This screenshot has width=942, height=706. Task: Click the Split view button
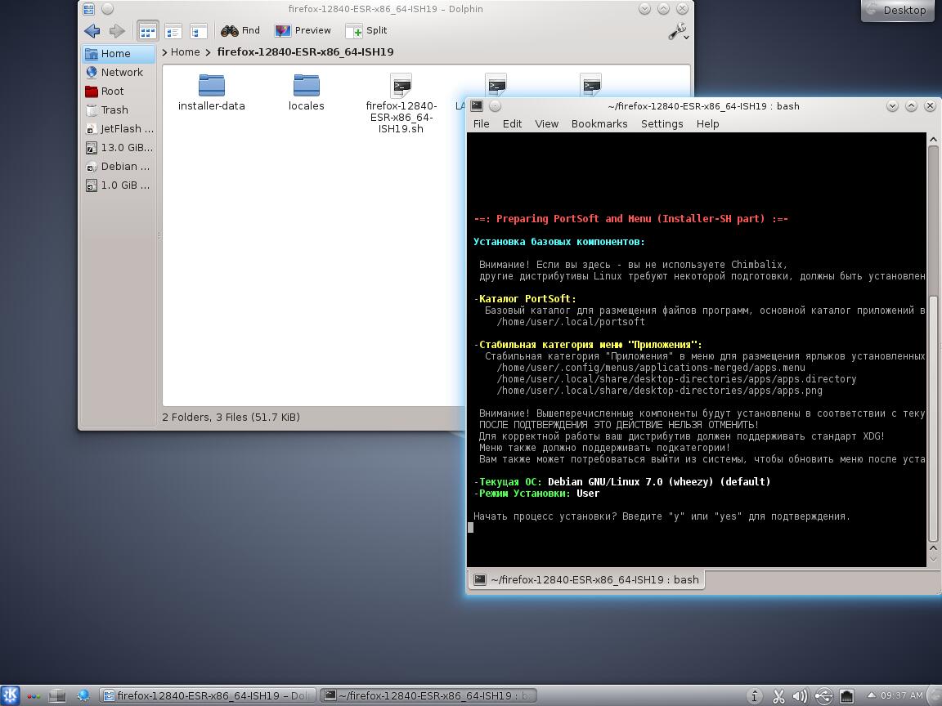[x=366, y=31]
